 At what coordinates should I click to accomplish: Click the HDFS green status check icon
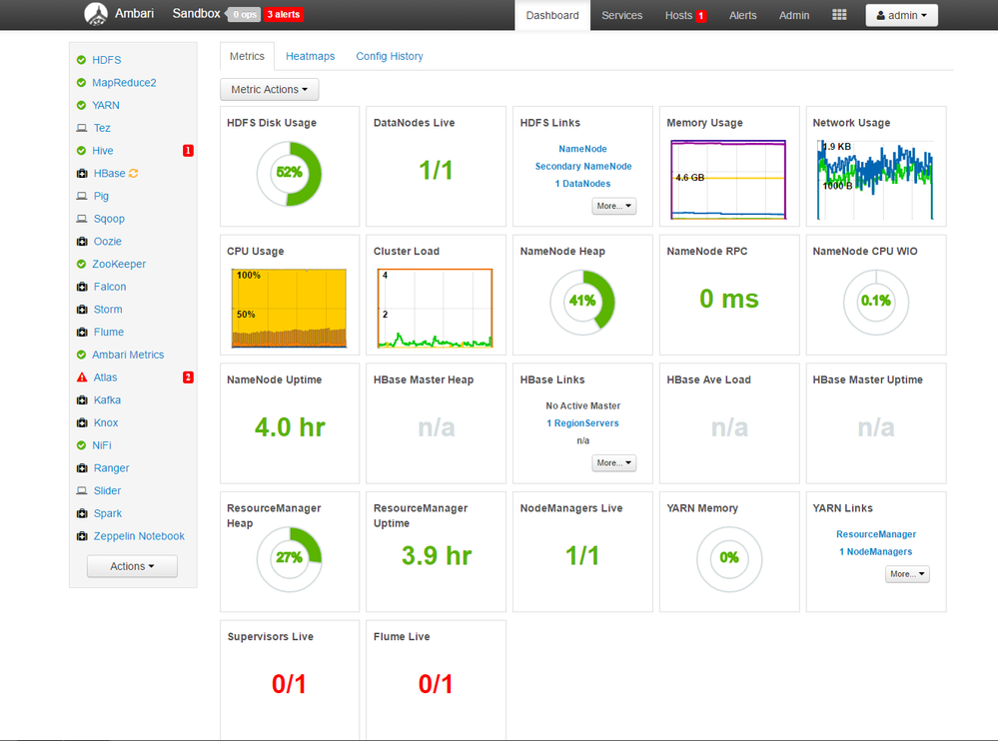(x=82, y=60)
